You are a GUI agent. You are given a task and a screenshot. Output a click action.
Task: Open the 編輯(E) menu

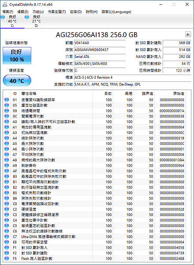[23, 11]
